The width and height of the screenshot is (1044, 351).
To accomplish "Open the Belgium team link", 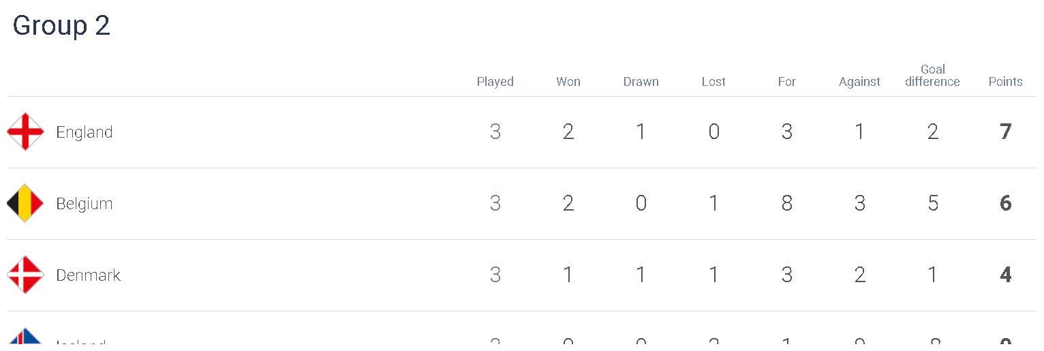I will pyautogui.click(x=85, y=204).
